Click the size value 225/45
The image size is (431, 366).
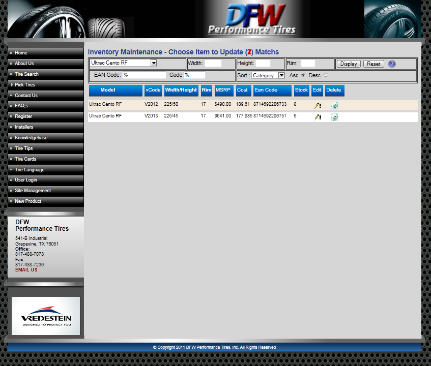click(x=171, y=116)
